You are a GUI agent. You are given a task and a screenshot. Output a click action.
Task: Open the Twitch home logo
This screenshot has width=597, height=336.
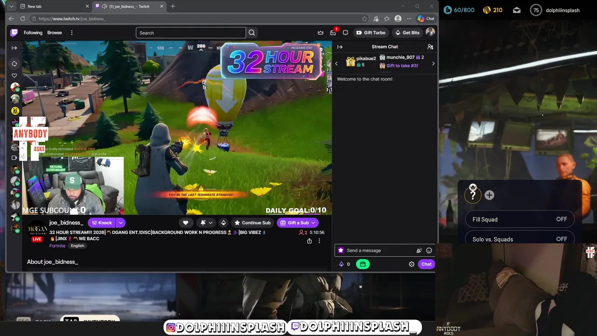tap(14, 33)
